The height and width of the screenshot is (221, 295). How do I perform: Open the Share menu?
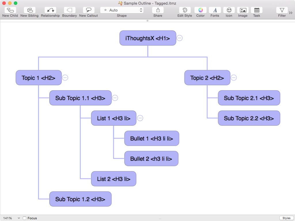tap(158, 10)
